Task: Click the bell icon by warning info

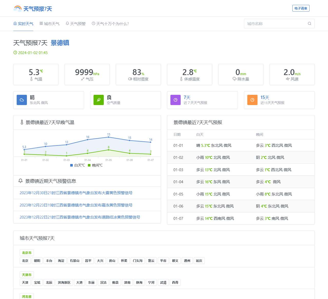Action: pos(20,181)
